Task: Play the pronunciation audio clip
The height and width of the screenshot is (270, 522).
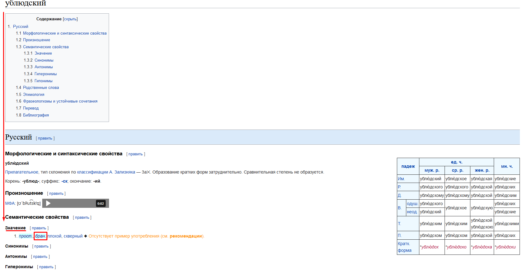Action: point(48,203)
